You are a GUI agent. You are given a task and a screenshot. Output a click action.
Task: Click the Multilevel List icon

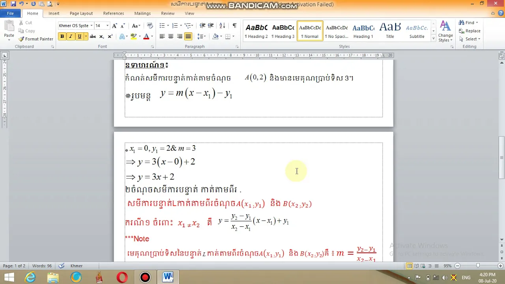188,26
